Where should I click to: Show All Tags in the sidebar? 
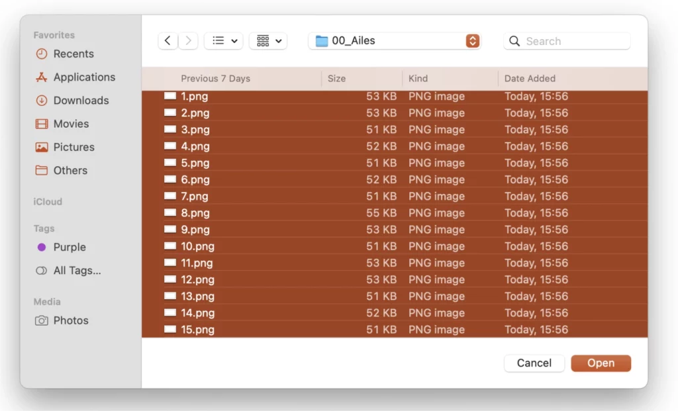pos(68,271)
